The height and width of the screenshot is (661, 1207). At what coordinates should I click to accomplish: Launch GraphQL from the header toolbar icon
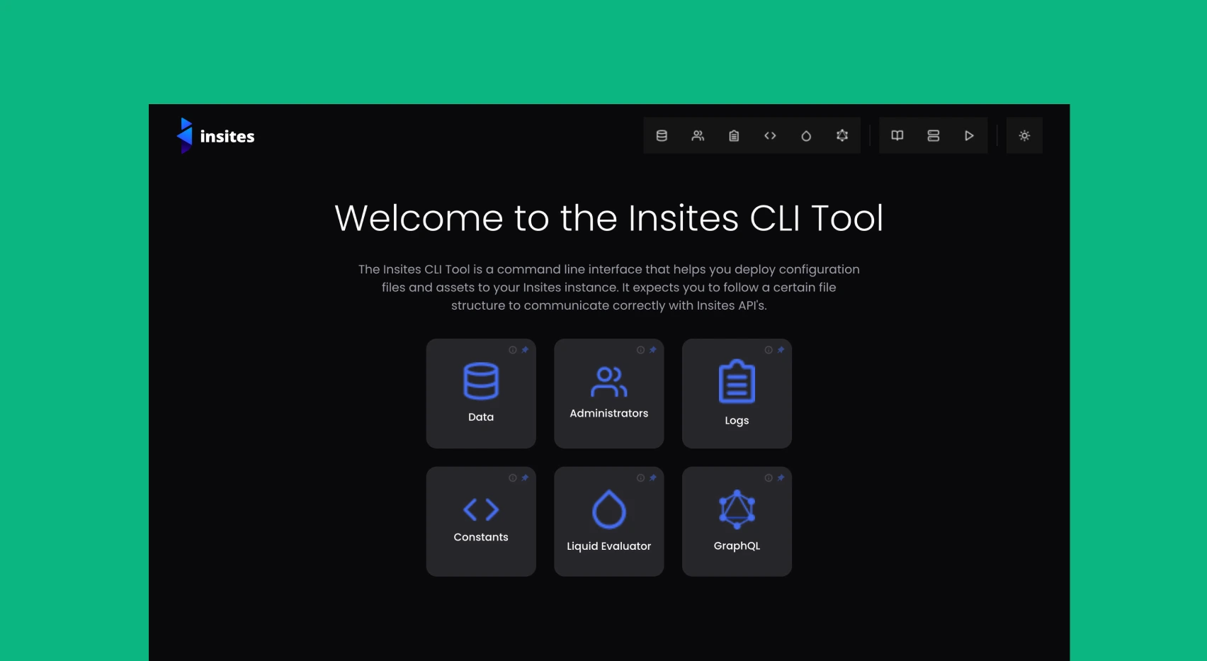pos(842,136)
